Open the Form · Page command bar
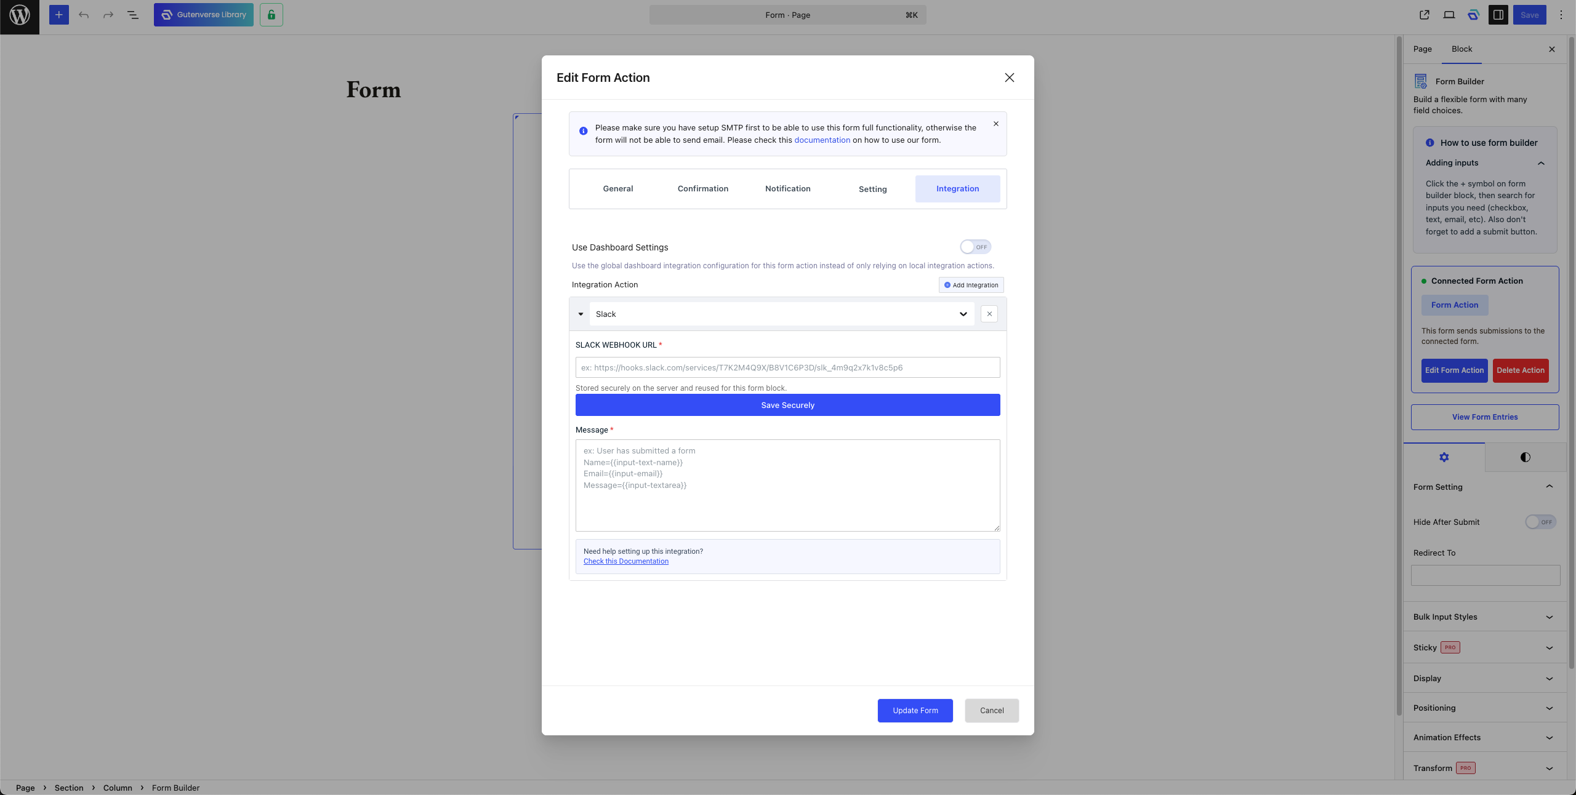Screen dimensions: 1576x795 click(x=788, y=15)
